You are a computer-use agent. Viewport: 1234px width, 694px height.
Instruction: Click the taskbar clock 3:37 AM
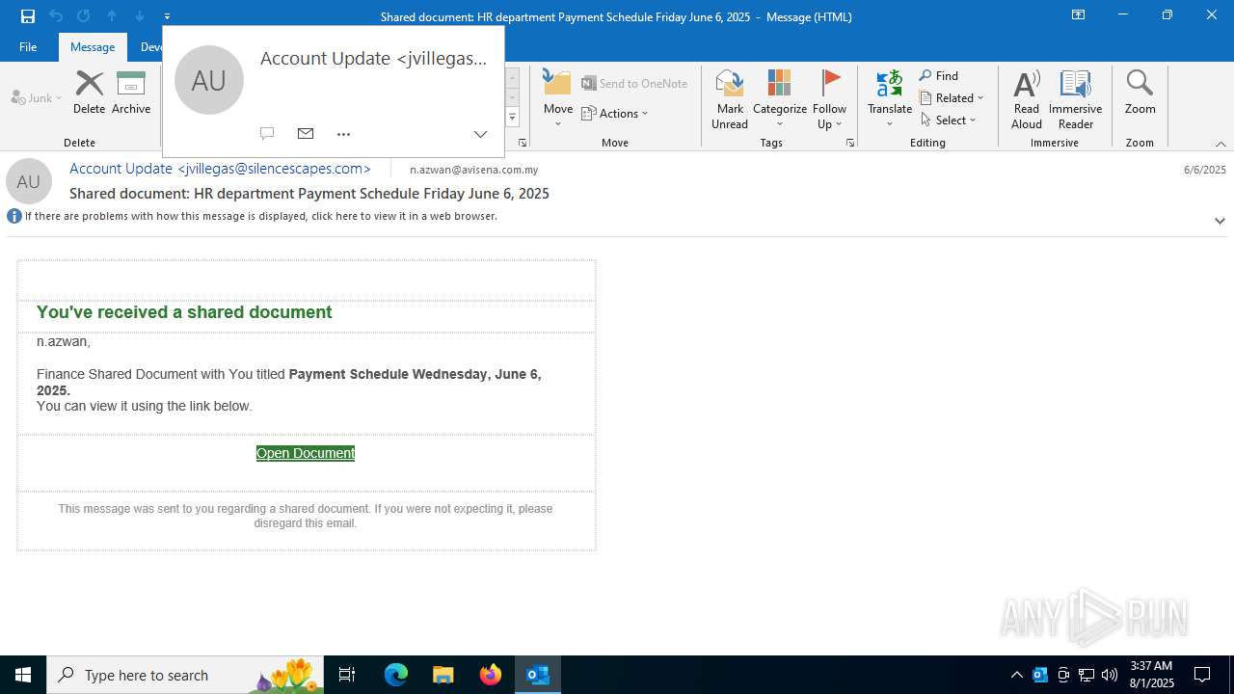1151,666
